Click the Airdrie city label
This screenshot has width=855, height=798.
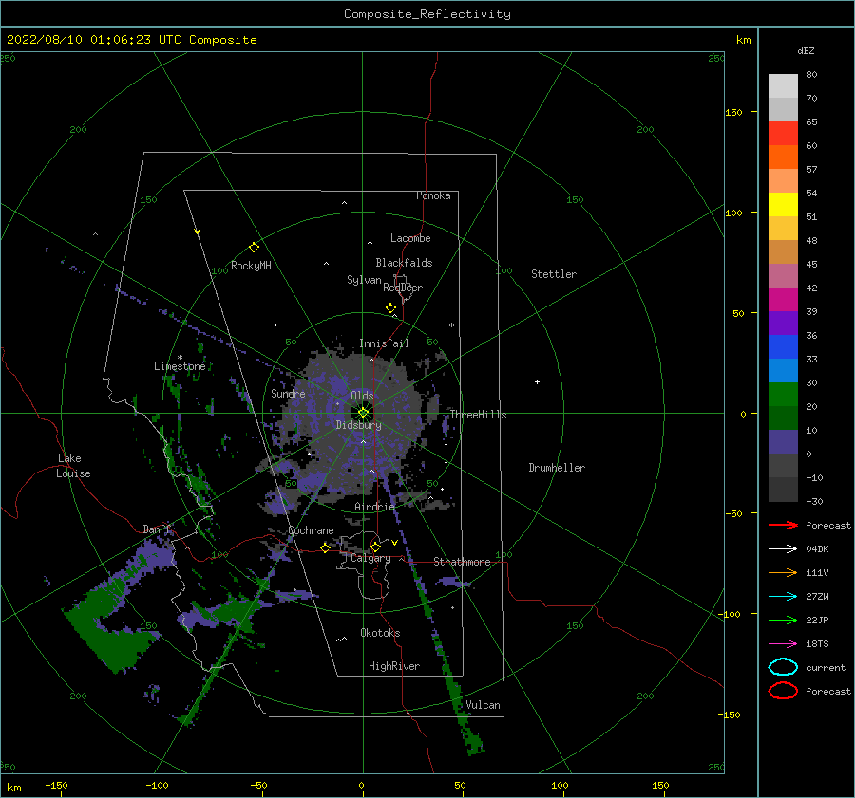(374, 507)
